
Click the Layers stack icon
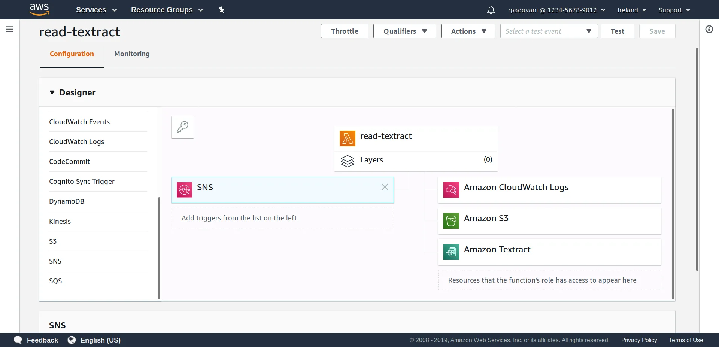(x=347, y=161)
